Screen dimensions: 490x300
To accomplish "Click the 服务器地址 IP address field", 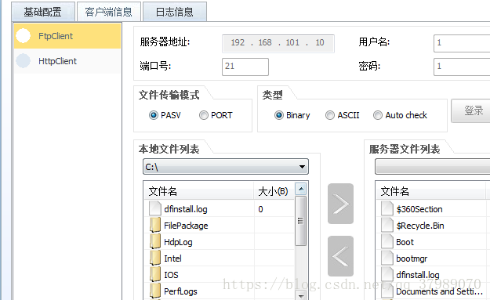I will [278, 43].
